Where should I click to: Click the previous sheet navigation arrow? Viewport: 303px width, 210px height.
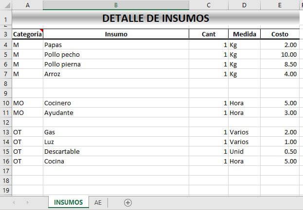[14, 203]
